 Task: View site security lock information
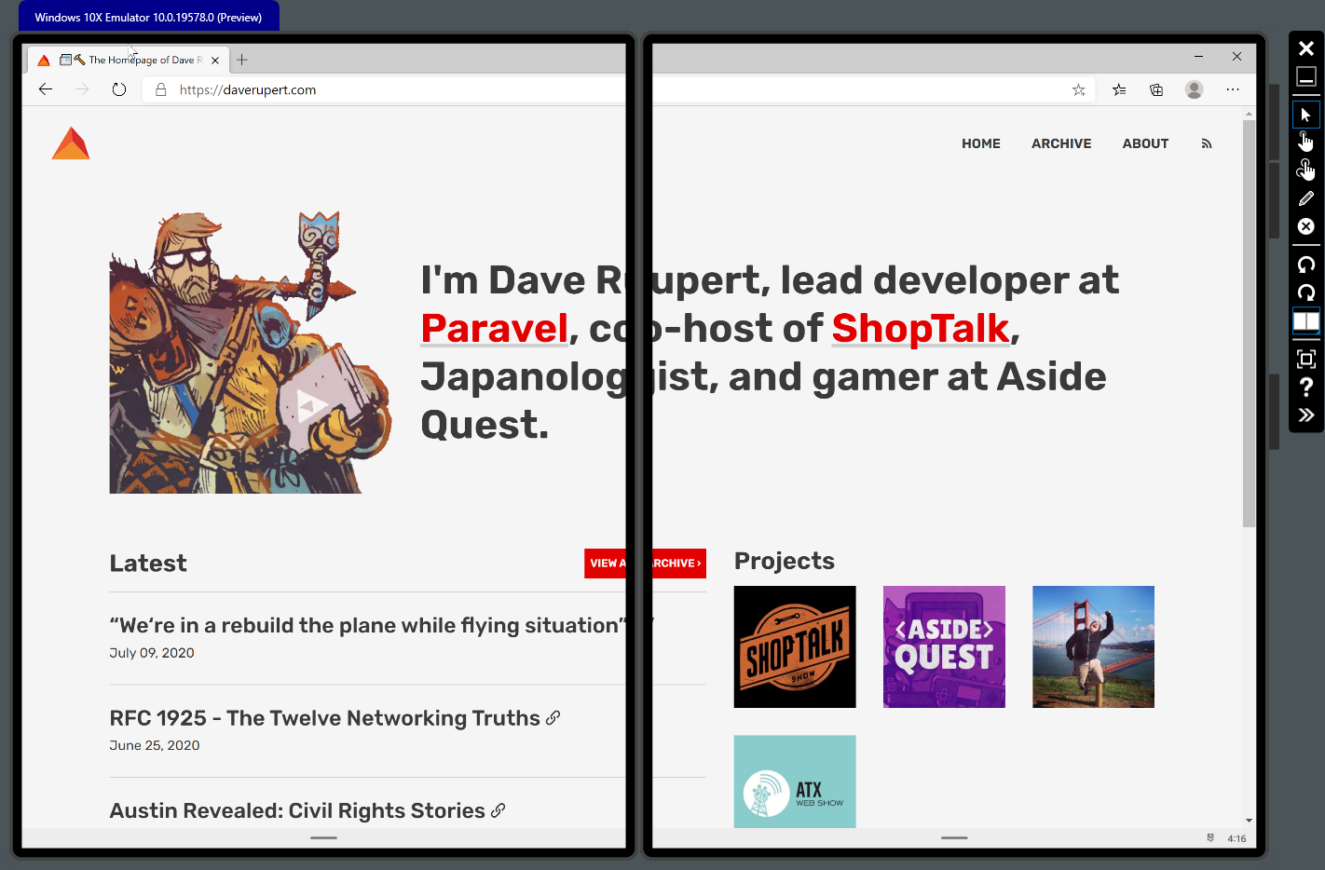click(160, 89)
